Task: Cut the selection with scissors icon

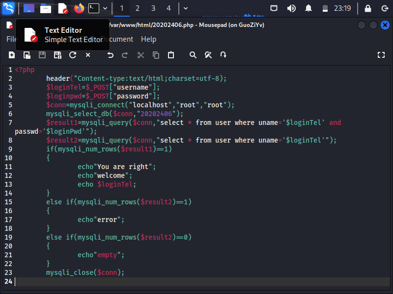Action: (140, 55)
